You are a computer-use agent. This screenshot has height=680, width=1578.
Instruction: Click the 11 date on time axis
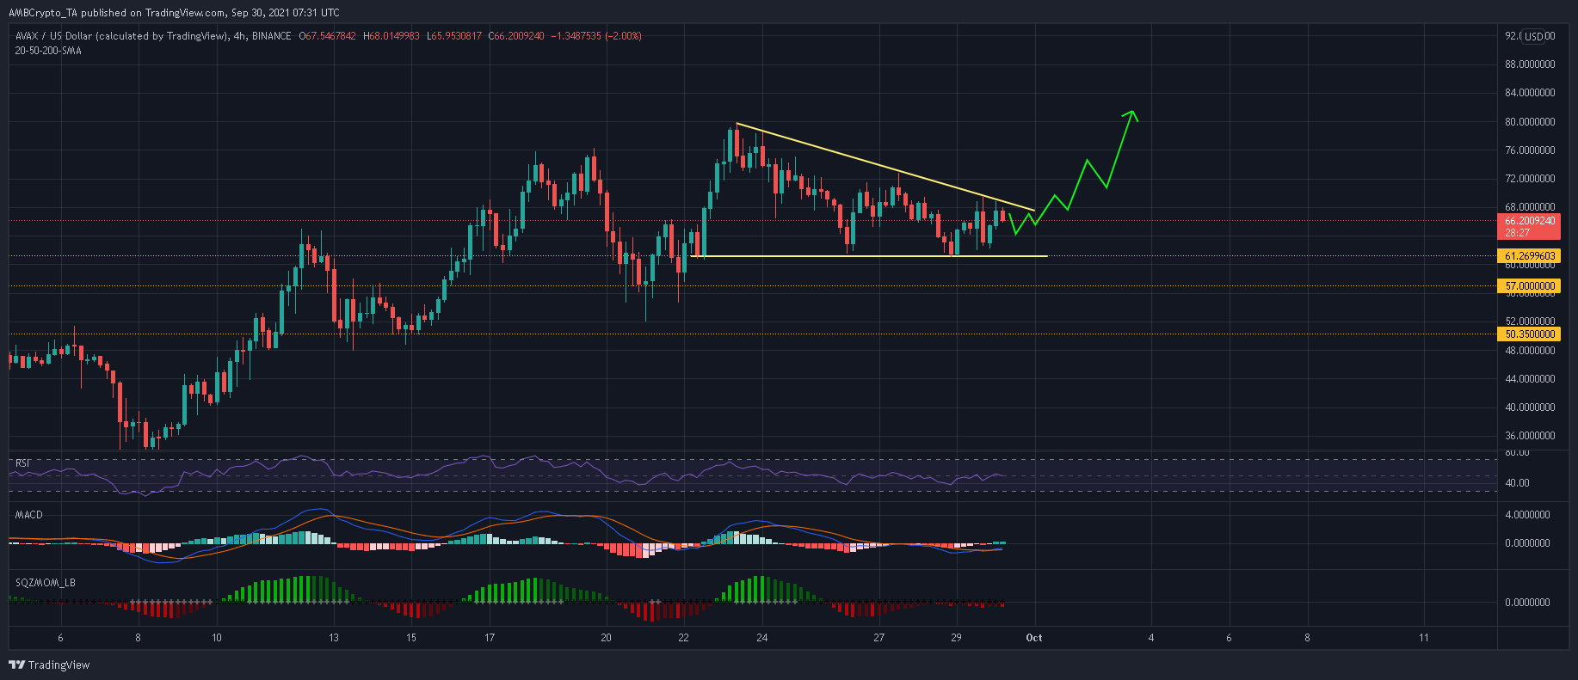(1424, 638)
